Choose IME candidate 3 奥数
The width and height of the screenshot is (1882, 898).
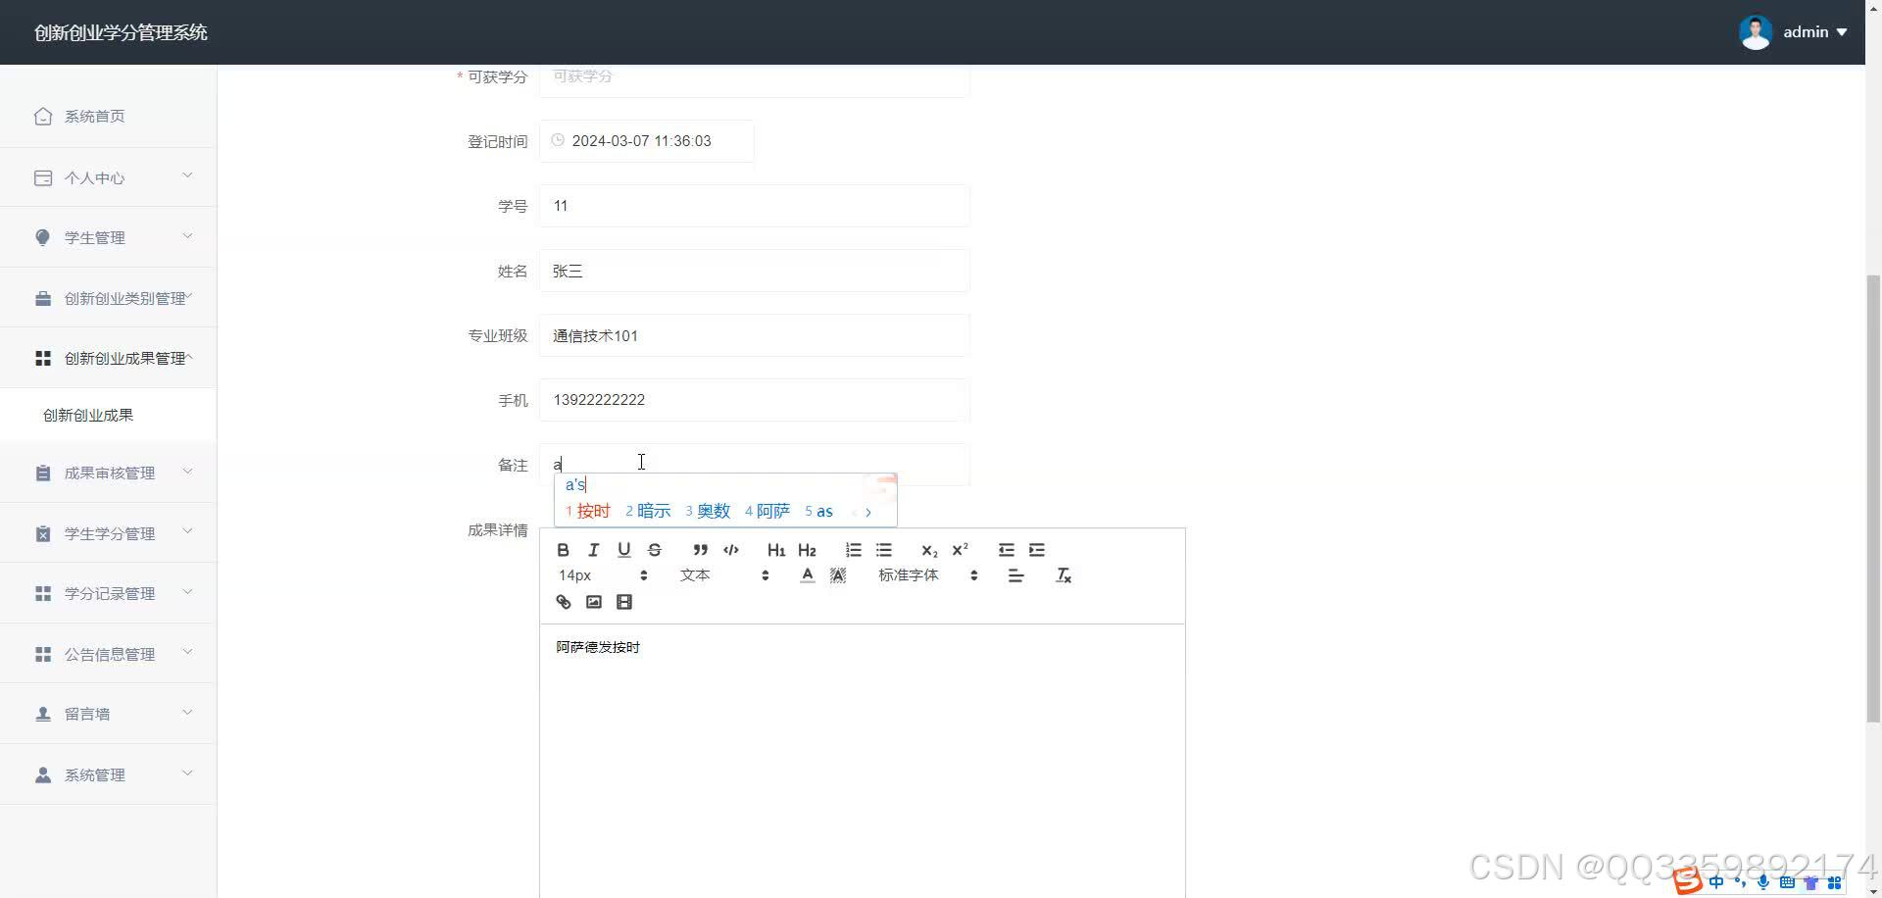coord(708,511)
